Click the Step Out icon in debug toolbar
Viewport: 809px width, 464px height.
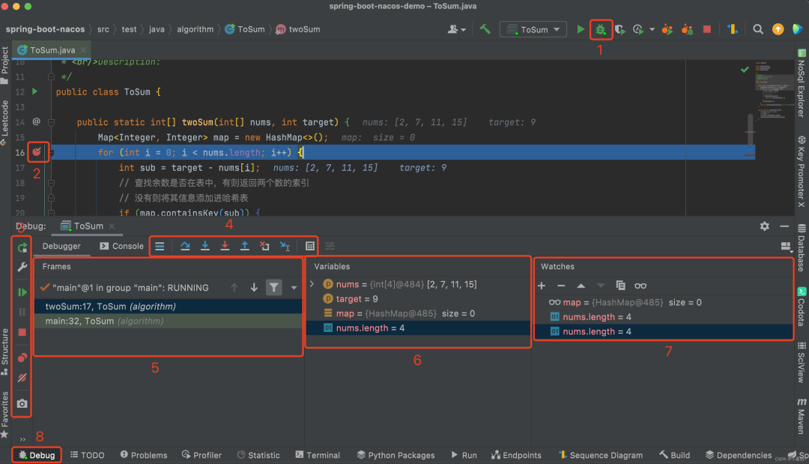click(243, 246)
